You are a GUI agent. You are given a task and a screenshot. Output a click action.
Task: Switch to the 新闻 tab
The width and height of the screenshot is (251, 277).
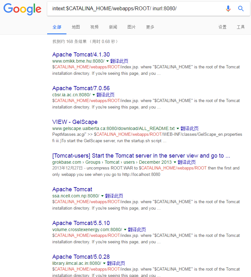click(113, 27)
